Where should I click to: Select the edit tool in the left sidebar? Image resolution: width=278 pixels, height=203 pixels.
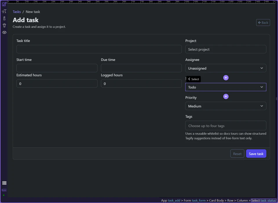pos(4,4)
